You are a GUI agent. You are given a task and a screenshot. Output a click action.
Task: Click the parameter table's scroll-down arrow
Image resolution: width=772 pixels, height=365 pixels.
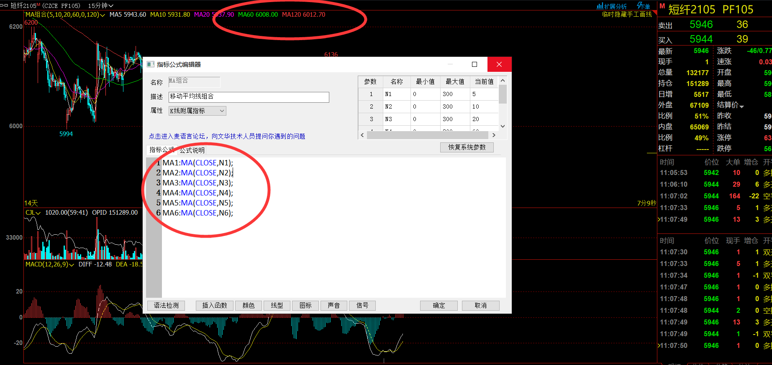[503, 126]
